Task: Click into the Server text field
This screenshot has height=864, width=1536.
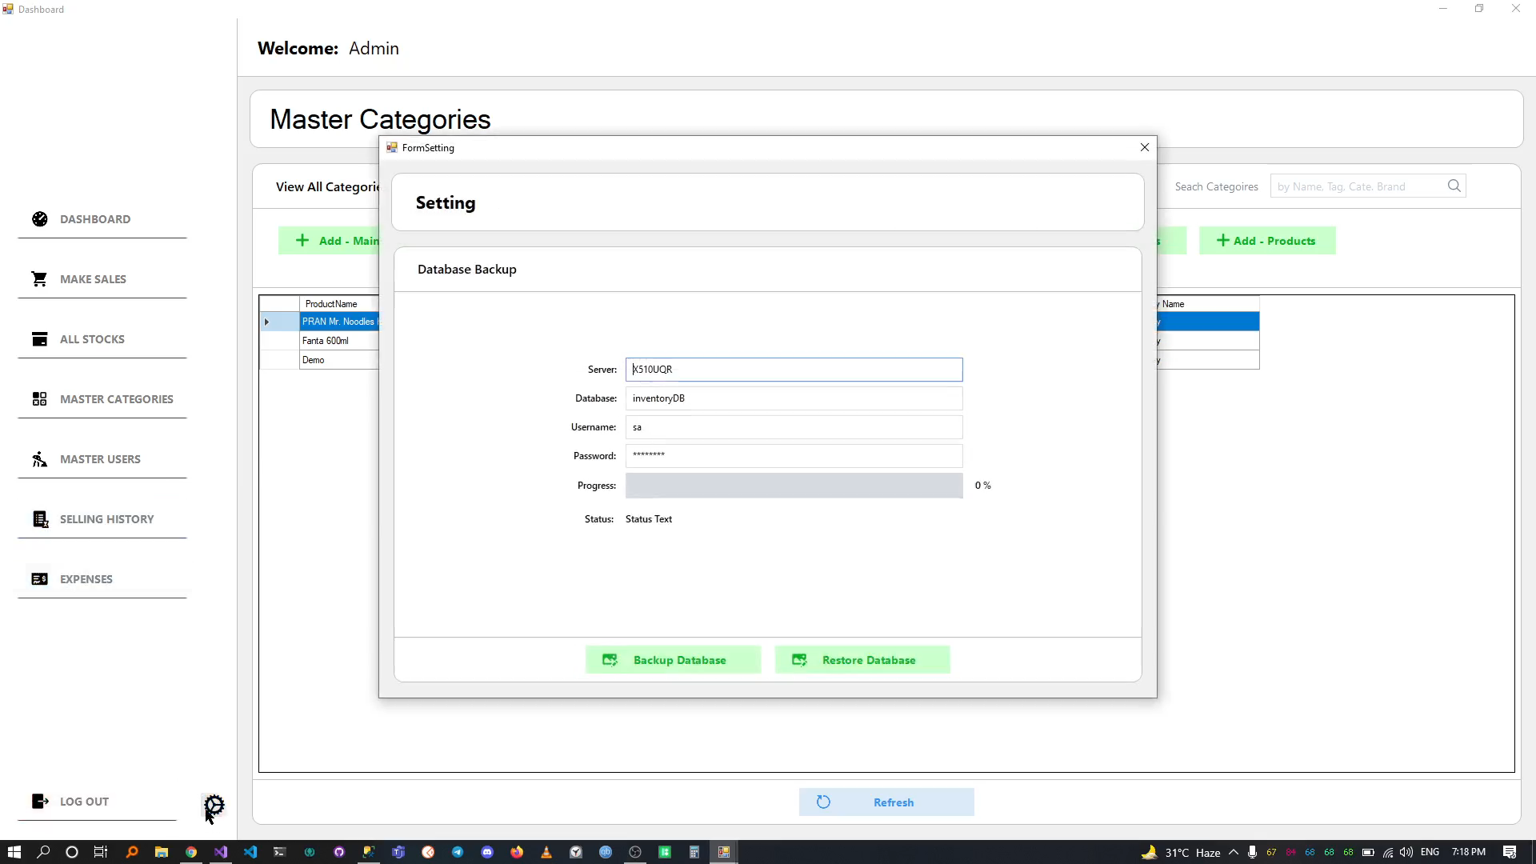Action: tap(794, 370)
